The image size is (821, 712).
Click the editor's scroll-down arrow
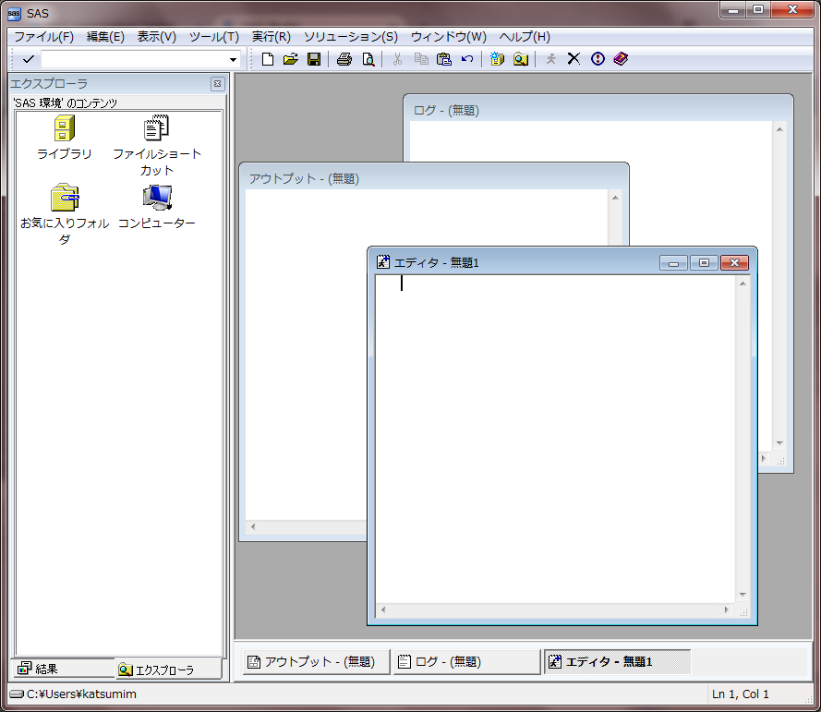point(743,595)
